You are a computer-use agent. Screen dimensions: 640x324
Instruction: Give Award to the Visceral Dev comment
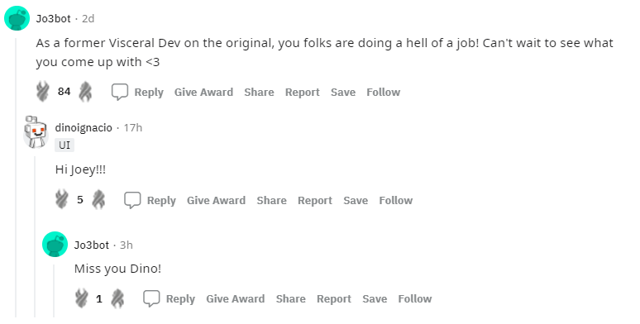point(203,93)
